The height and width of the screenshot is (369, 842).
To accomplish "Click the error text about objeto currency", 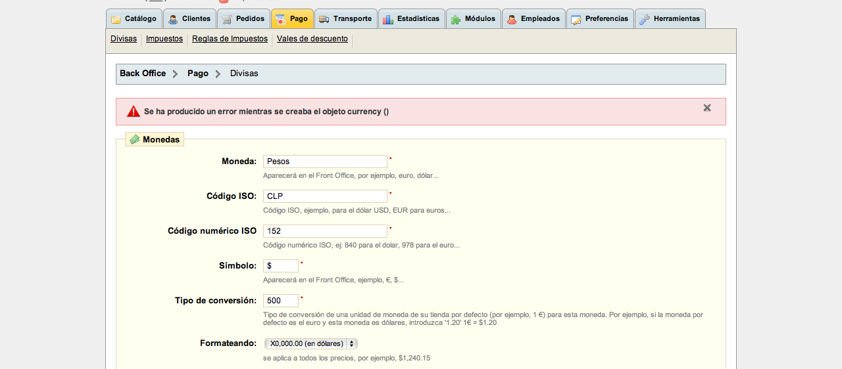I will tap(266, 112).
